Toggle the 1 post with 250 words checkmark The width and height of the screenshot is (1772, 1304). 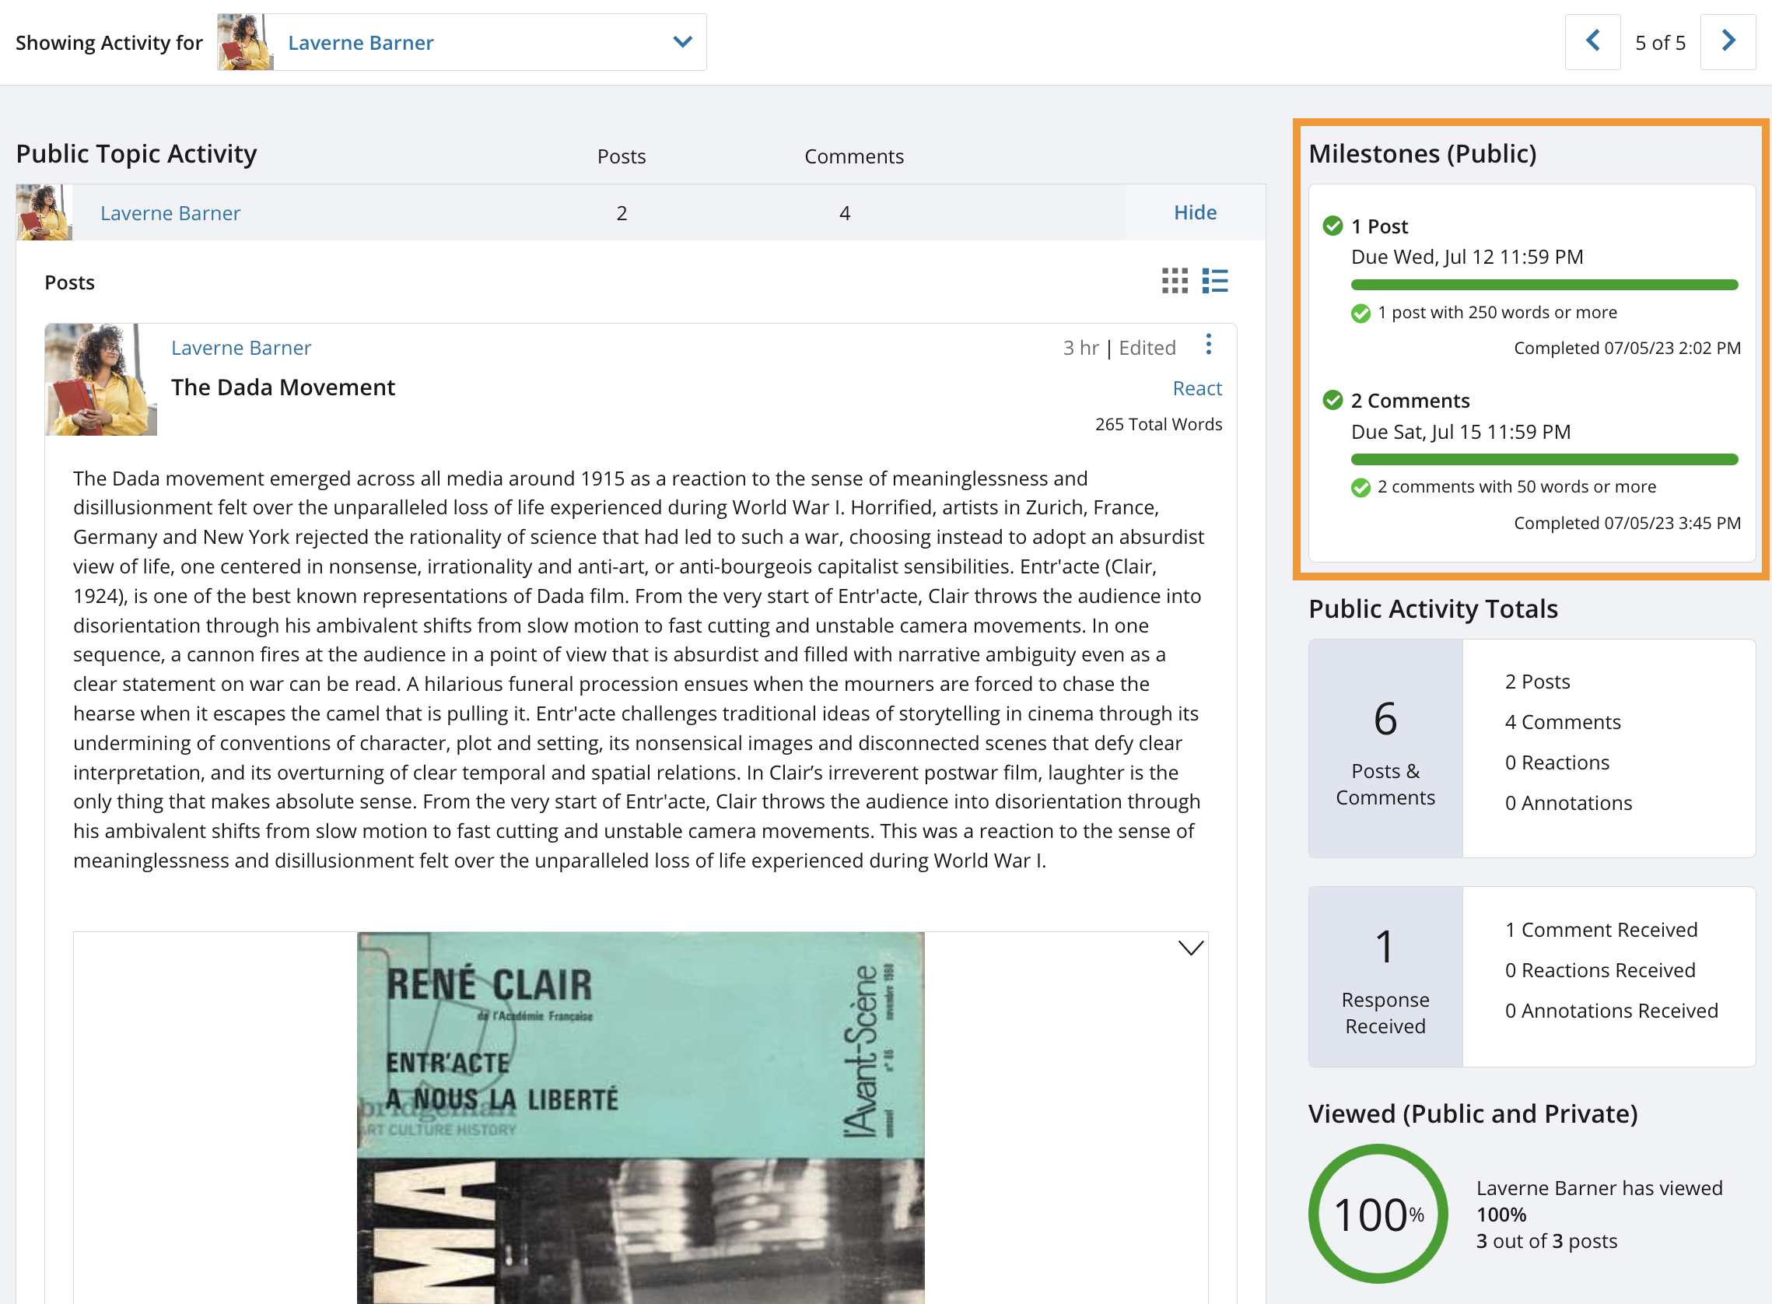(x=1361, y=314)
